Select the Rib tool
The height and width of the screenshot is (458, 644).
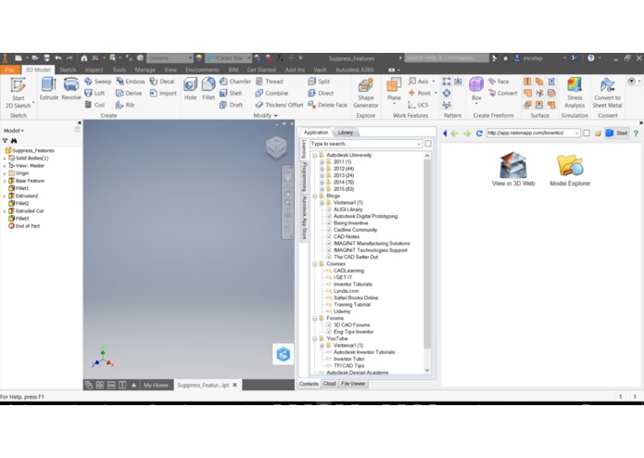[125, 105]
